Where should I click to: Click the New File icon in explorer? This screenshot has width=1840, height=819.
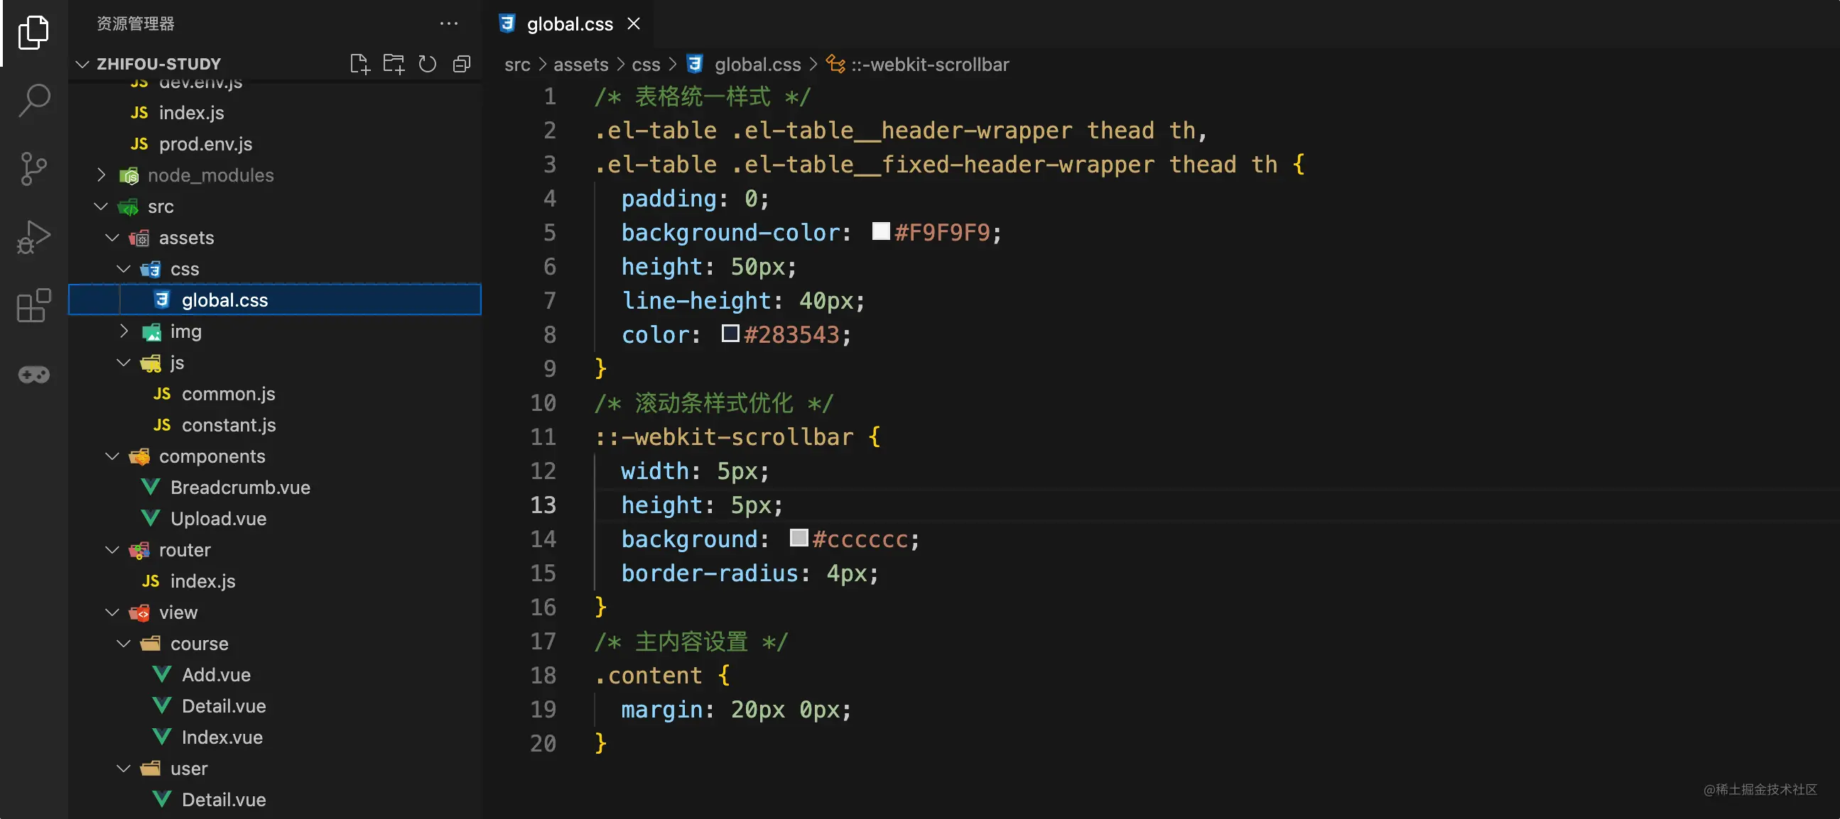point(360,64)
